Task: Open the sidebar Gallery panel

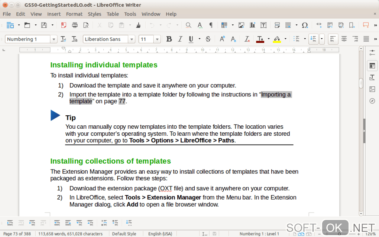Action: (372, 89)
